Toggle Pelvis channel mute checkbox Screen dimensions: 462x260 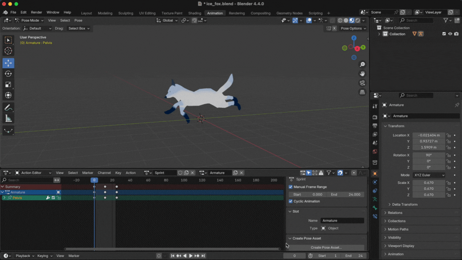53,198
